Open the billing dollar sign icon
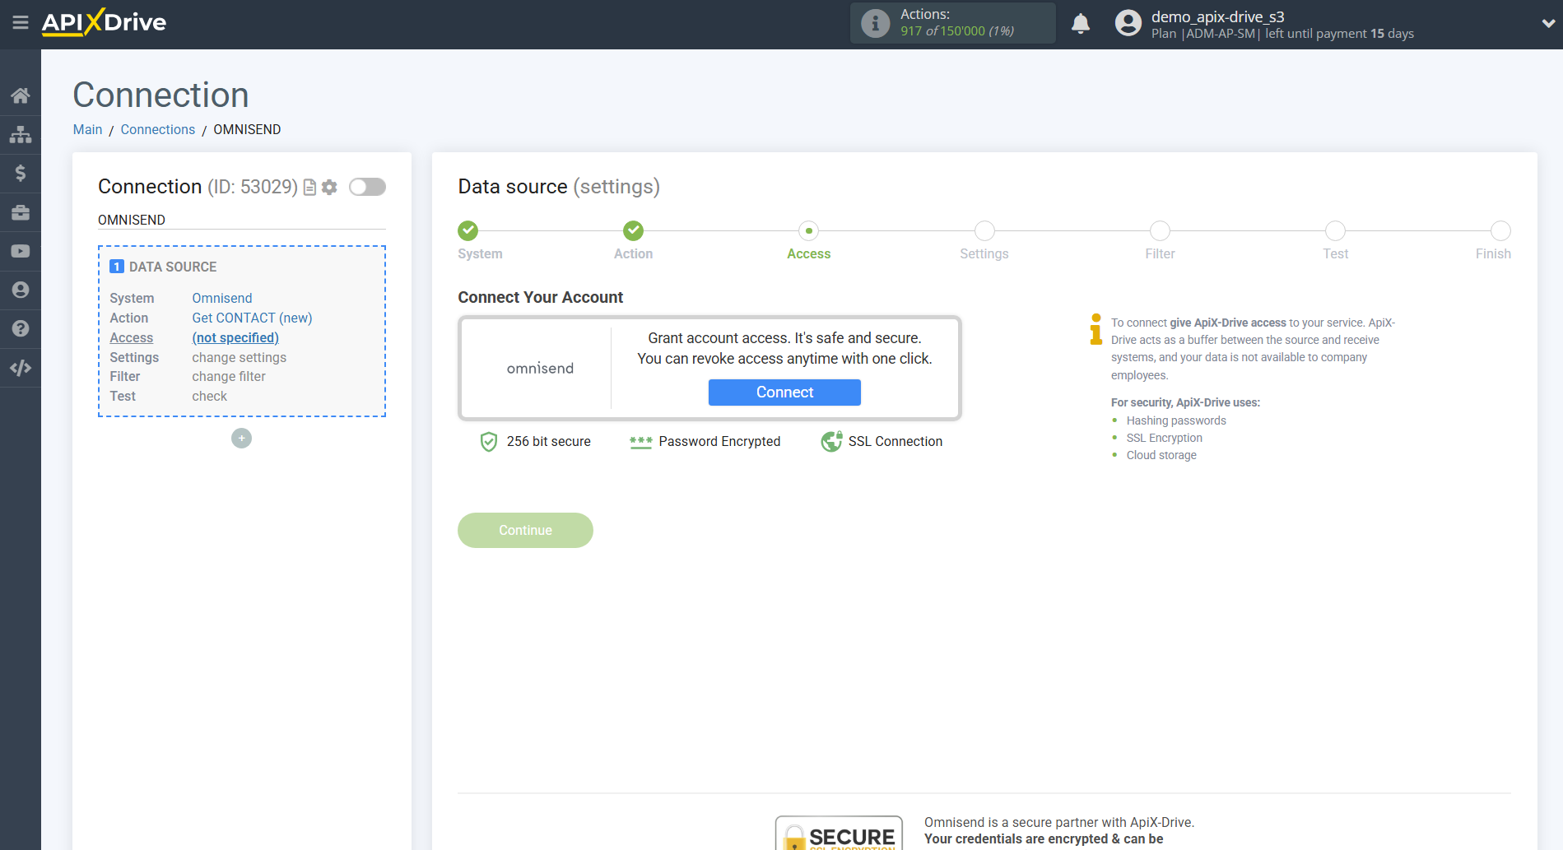1563x850 pixels. coord(21,173)
